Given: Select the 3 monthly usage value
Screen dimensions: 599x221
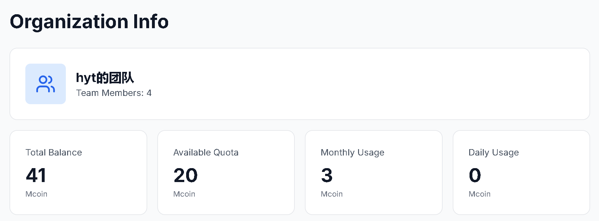Looking at the screenshot, I should [x=327, y=175].
